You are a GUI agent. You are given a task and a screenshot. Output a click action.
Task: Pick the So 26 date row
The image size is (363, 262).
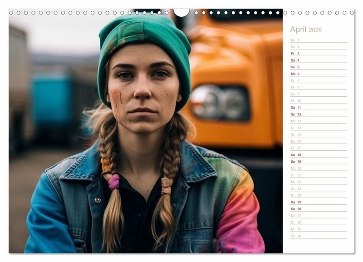318,209
